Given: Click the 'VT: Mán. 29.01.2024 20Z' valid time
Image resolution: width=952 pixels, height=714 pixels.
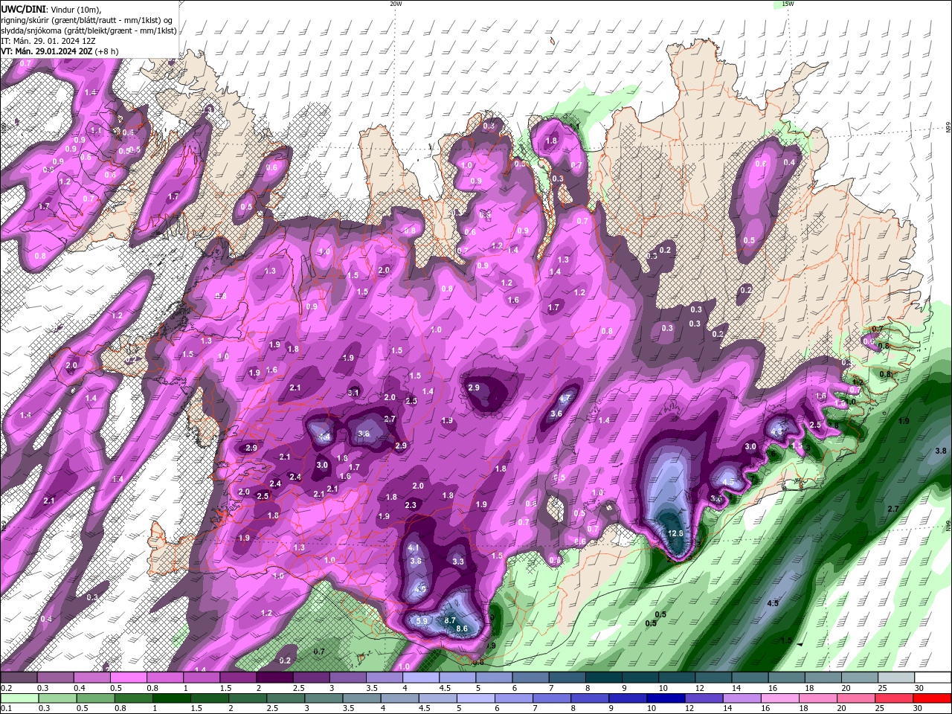Looking at the screenshot, I should [x=47, y=51].
